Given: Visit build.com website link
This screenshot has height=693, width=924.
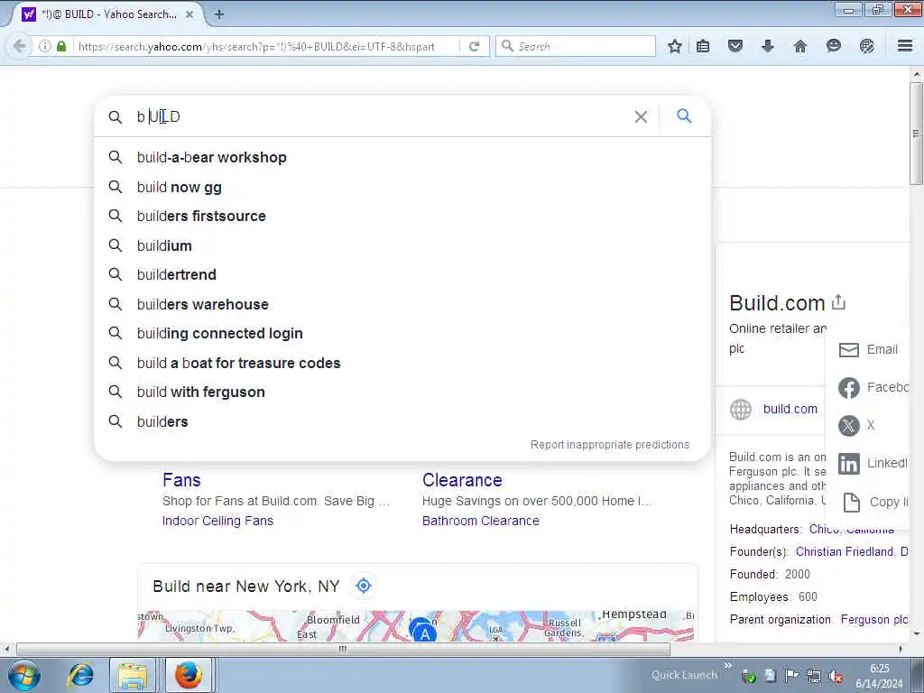Looking at the screenshot, I should 790,409.
